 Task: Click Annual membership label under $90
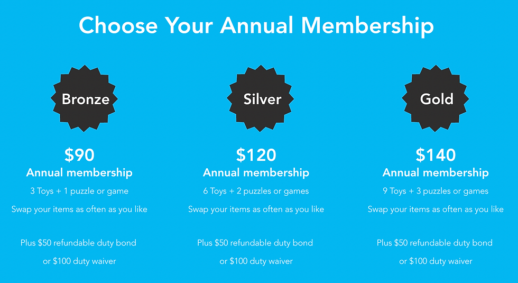(x=79, y=172)
